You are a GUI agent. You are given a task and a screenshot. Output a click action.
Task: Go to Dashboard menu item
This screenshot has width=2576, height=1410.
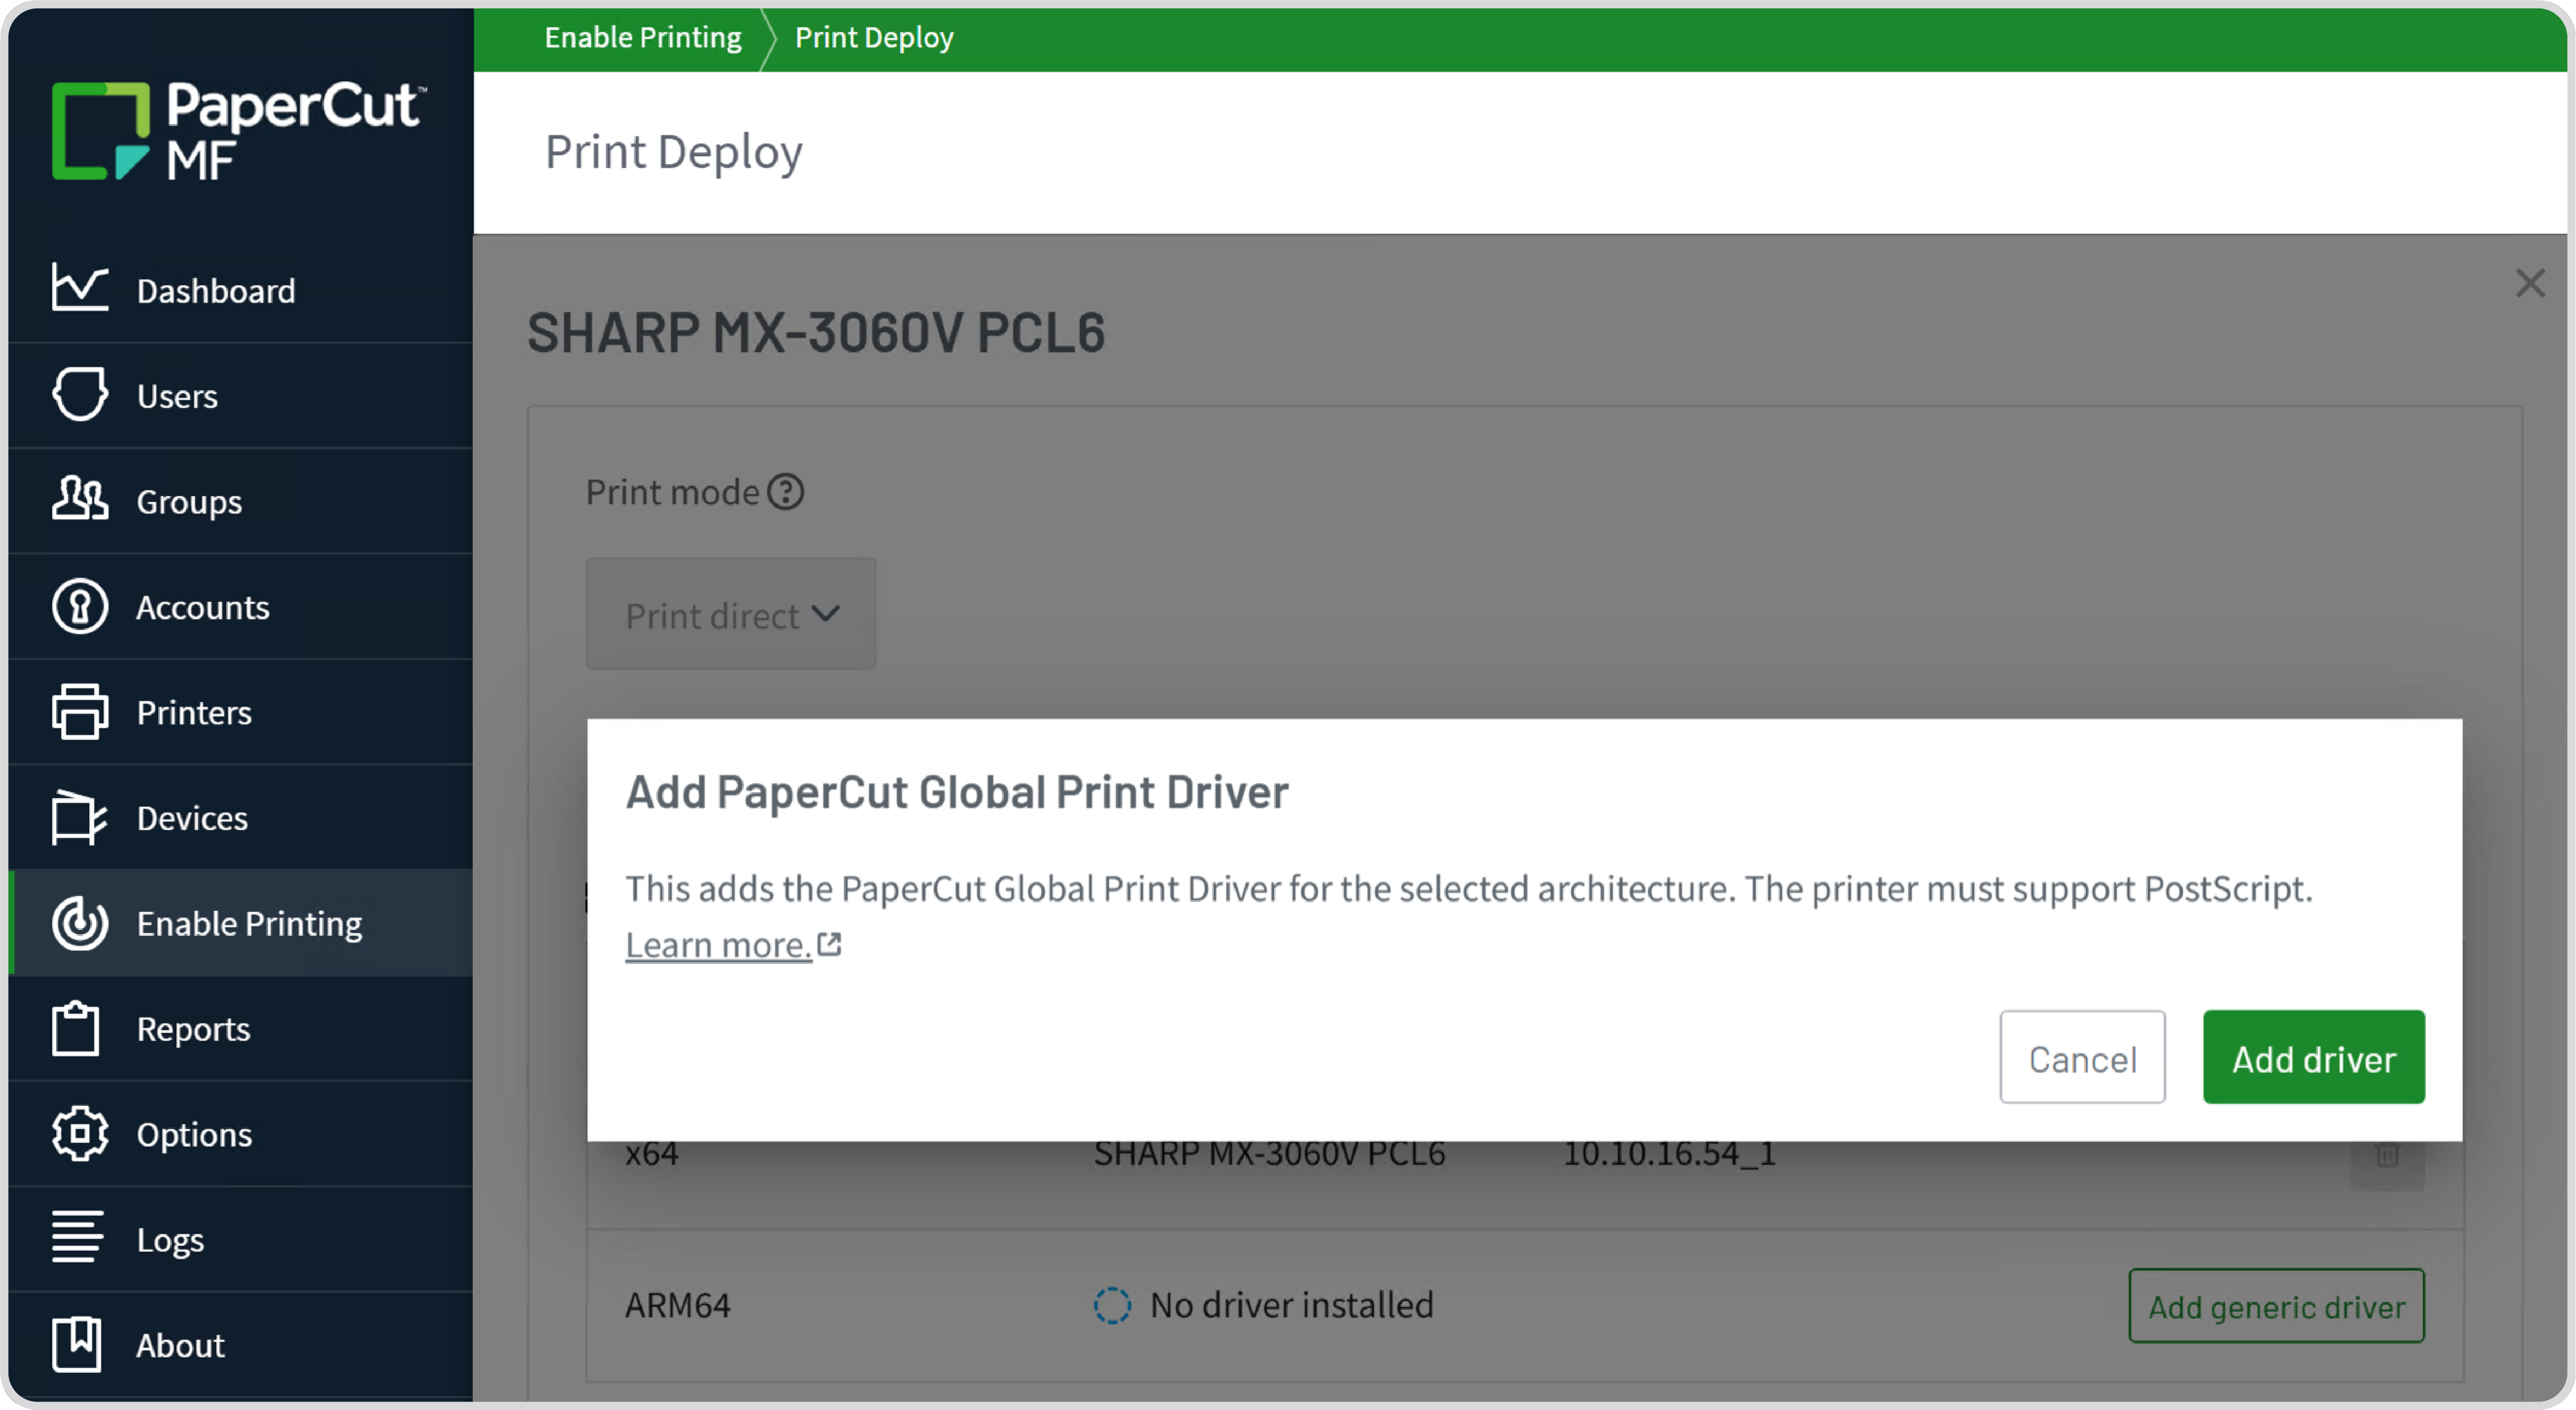240,290
